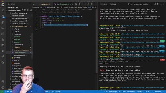Open editor more actions ellipsis
The image size is (166, 93).
[x=95, y=4]
